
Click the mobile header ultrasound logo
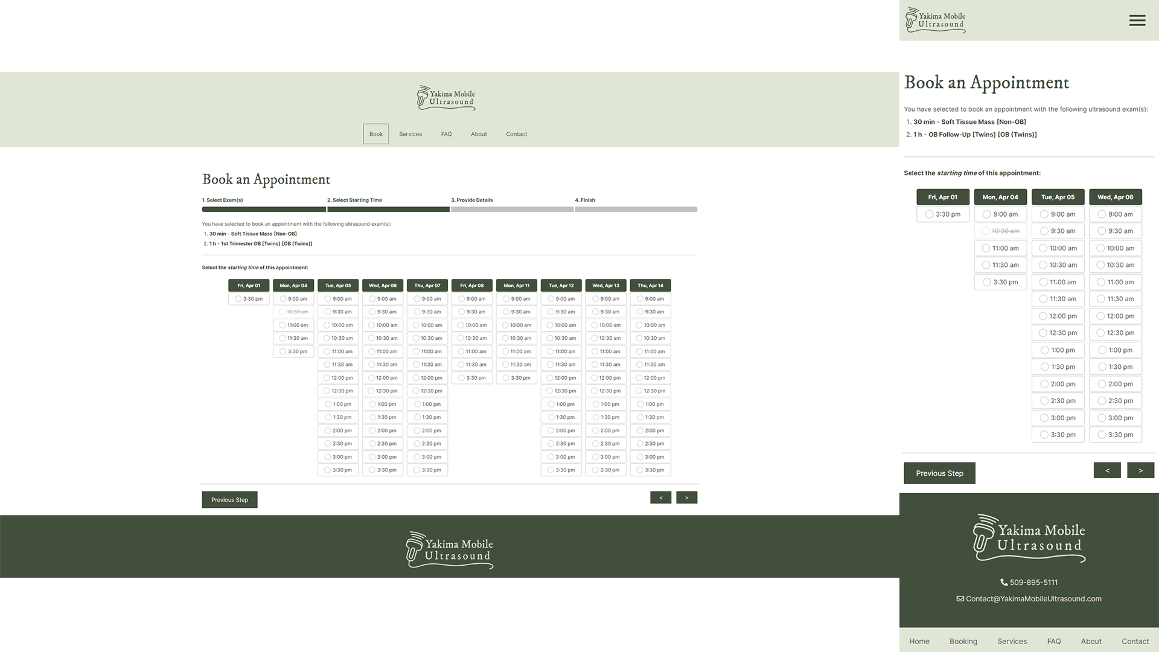(935, 20)
